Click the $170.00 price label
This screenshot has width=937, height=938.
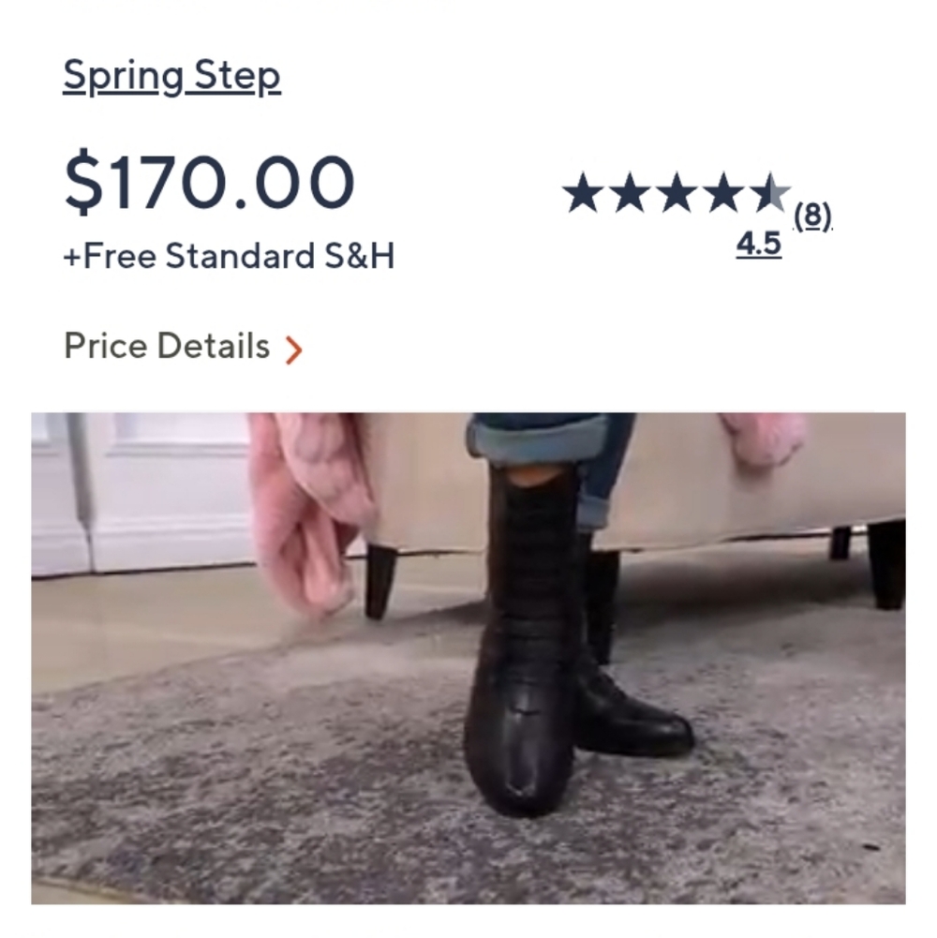tap(210, 180)
